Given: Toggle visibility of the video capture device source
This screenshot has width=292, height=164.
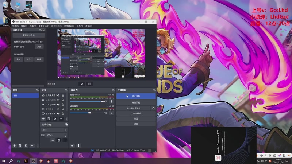Looking at the screenshot, I should (x=58, y=95).
